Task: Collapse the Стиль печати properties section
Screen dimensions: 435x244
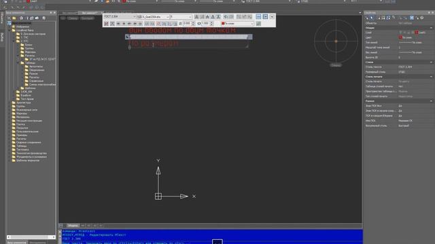Action: coord(431,77)
